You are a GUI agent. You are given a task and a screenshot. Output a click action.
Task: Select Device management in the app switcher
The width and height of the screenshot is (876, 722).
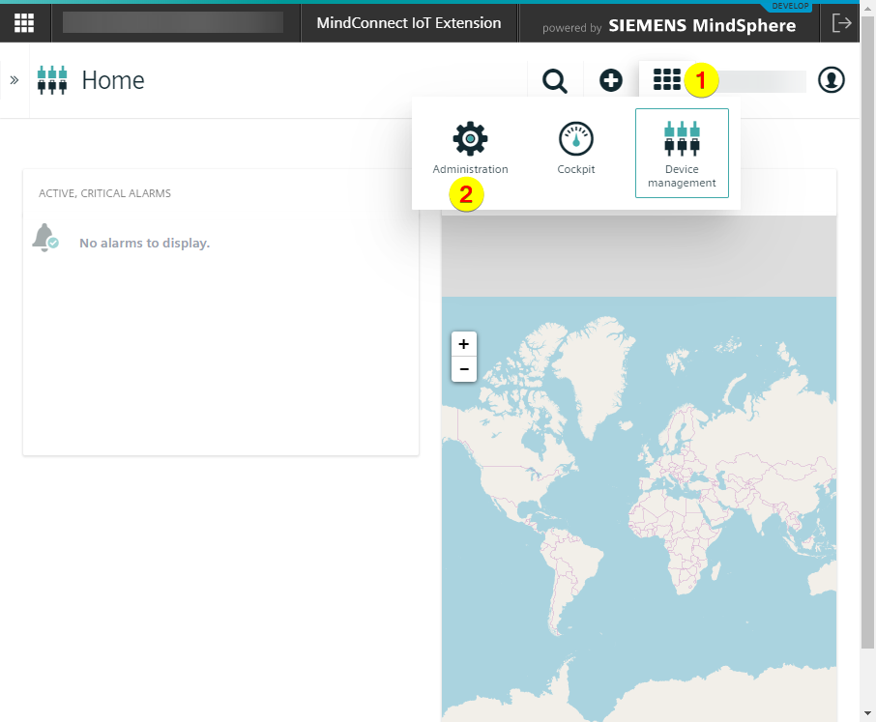pos(682,154)
